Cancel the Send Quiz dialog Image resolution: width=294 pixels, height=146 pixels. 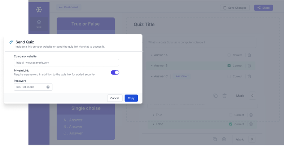click(x=115, y=98)
